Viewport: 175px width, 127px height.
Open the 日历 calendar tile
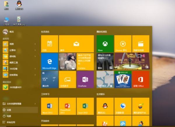tap(50, 44)
